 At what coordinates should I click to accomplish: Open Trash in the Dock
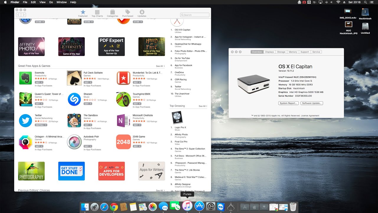click(x=293, y=207)
